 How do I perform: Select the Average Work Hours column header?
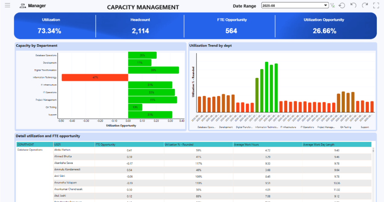pos(267,144)
